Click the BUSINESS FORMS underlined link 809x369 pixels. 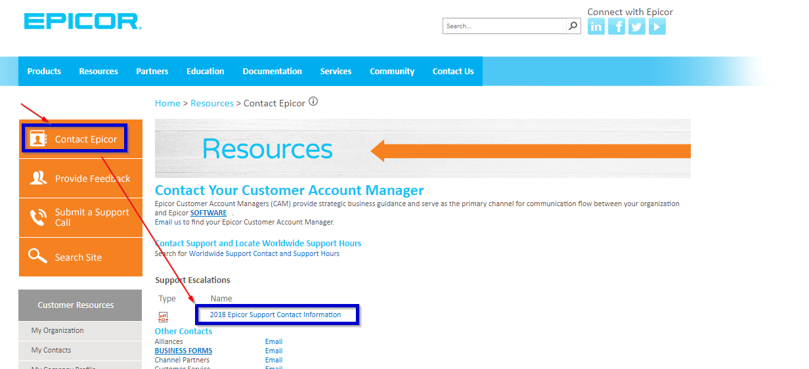tap(183, 351)
